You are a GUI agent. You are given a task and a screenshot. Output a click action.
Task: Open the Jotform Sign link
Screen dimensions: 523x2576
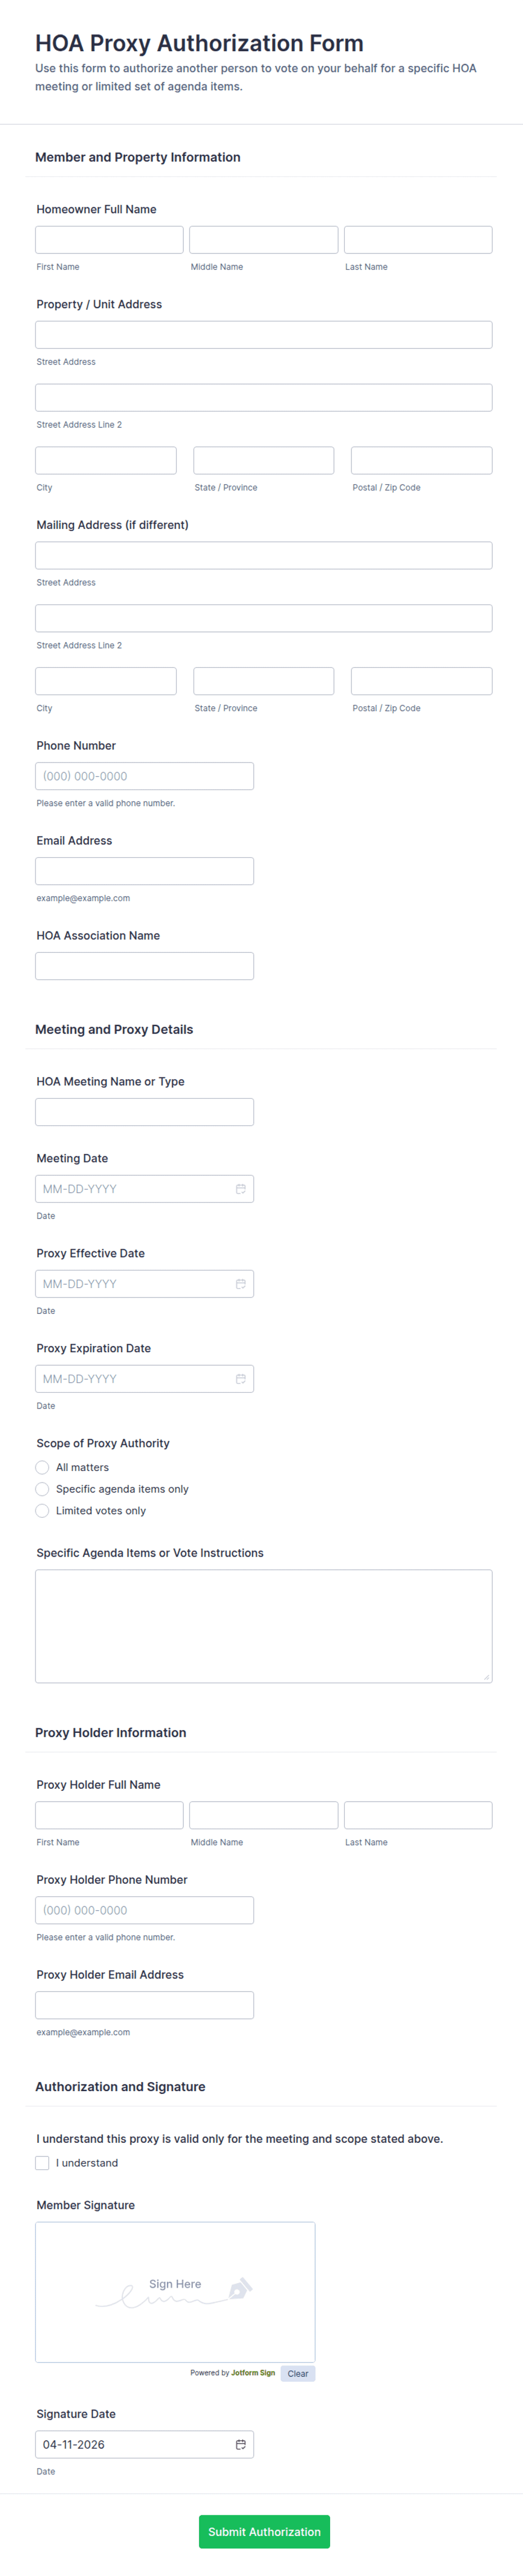pos(254,2372)
